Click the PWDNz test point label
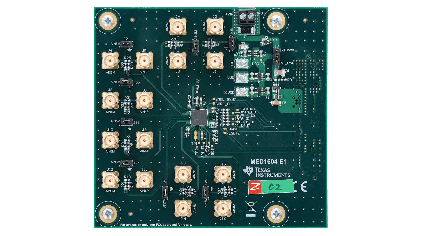The image size is (421, 236). [233, 129]
